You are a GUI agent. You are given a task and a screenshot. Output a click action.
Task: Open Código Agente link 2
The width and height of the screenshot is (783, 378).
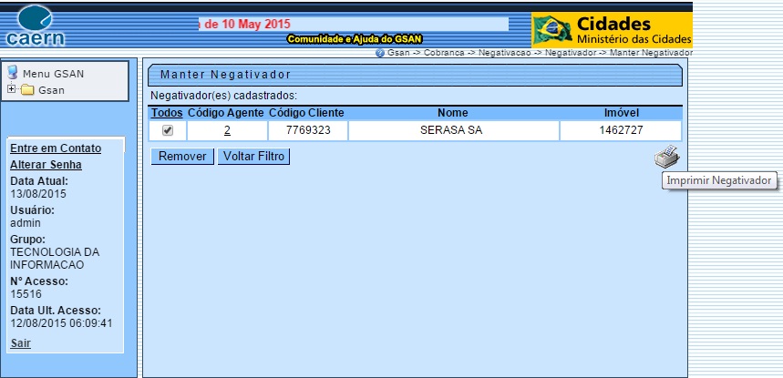click(x=226, y=131)
